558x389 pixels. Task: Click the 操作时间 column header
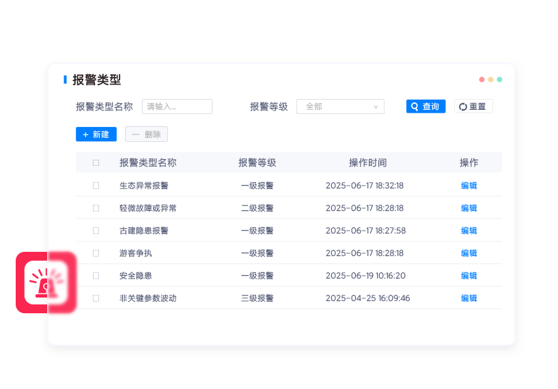[x=367, y=162]
